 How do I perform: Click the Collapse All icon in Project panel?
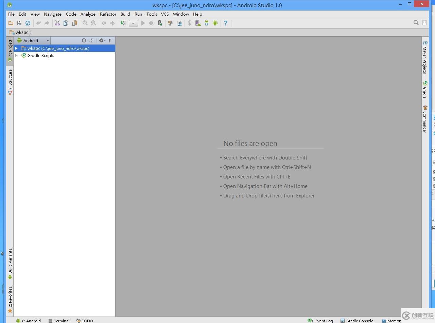click(x=91, y=40)
